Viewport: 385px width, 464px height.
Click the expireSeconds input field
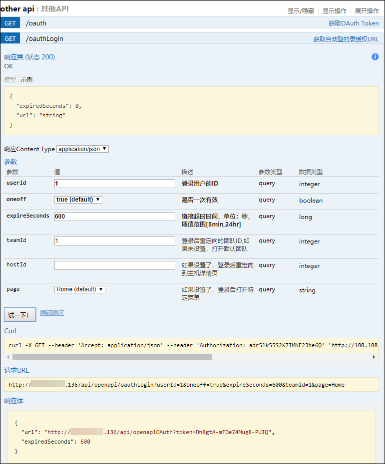click(114, 217)
